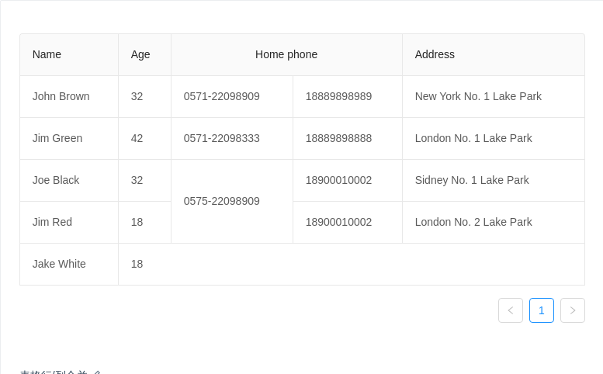Click the Home phone column header
The height and width of the screenshot is (374, 603).
286,54
